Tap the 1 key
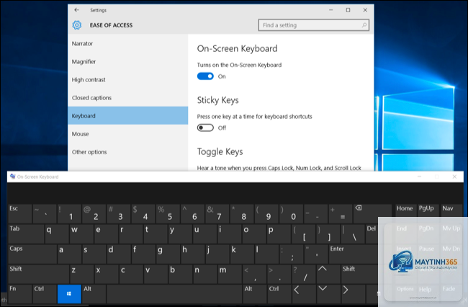The width and height of the screenshot is (468, 307). click(x=69, y=213)
